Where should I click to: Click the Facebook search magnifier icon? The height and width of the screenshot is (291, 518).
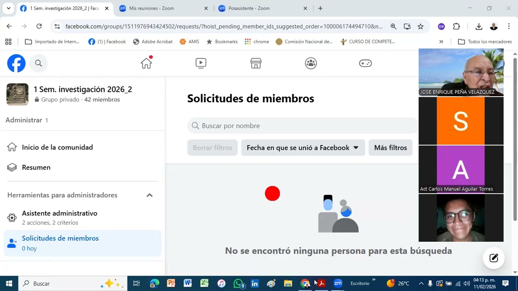tap(38, 63)
